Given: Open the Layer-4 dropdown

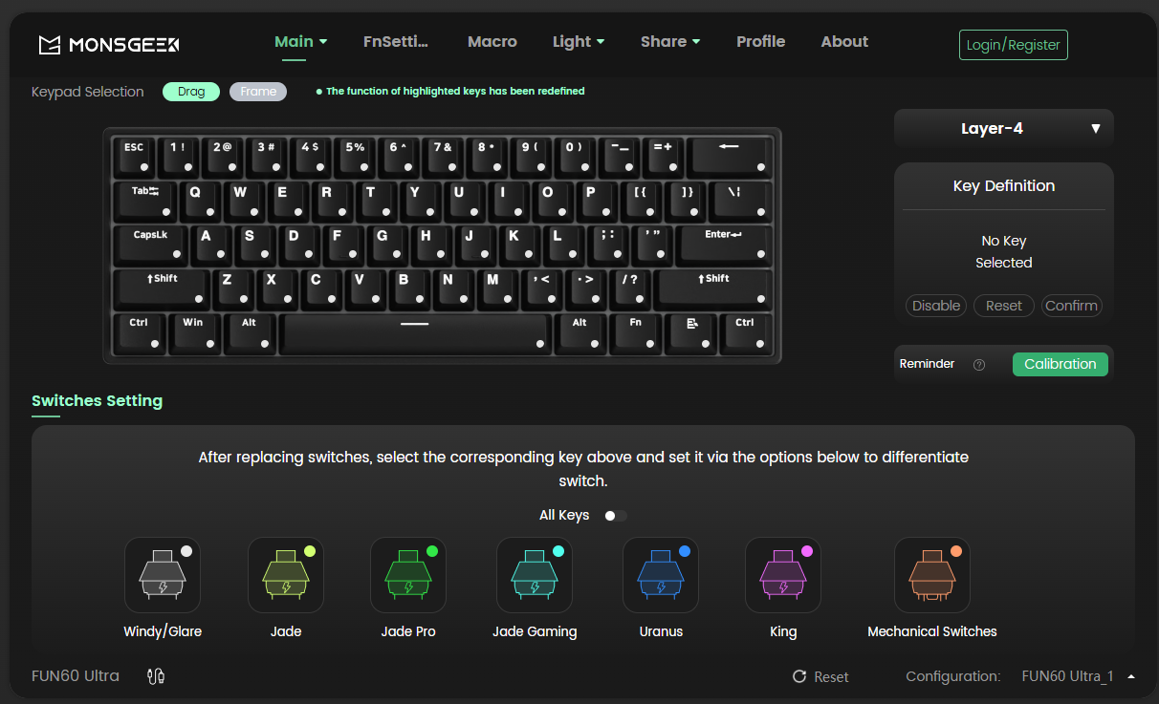Looking at the screenshot, I should (x=1004, y=128).
